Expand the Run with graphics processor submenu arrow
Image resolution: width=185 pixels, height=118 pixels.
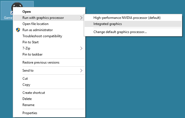tap(81, 18)
